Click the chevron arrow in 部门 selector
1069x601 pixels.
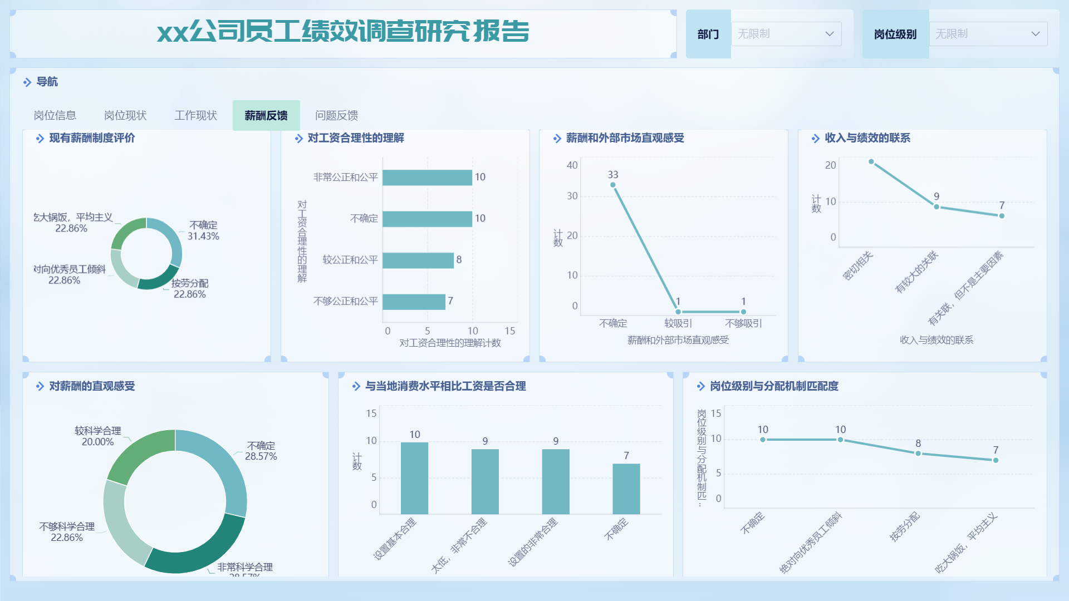(829, 34)
